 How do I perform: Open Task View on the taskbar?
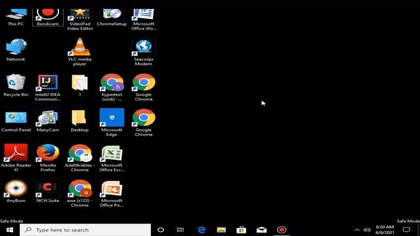point(180,230)
